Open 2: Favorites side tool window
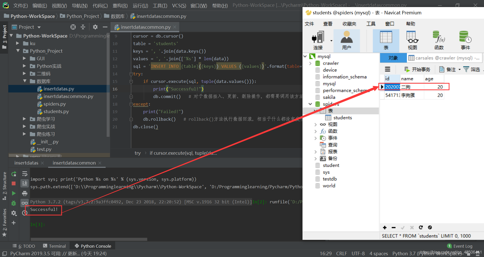Screen dimensions: 484x257 click(x=5, y=222)
